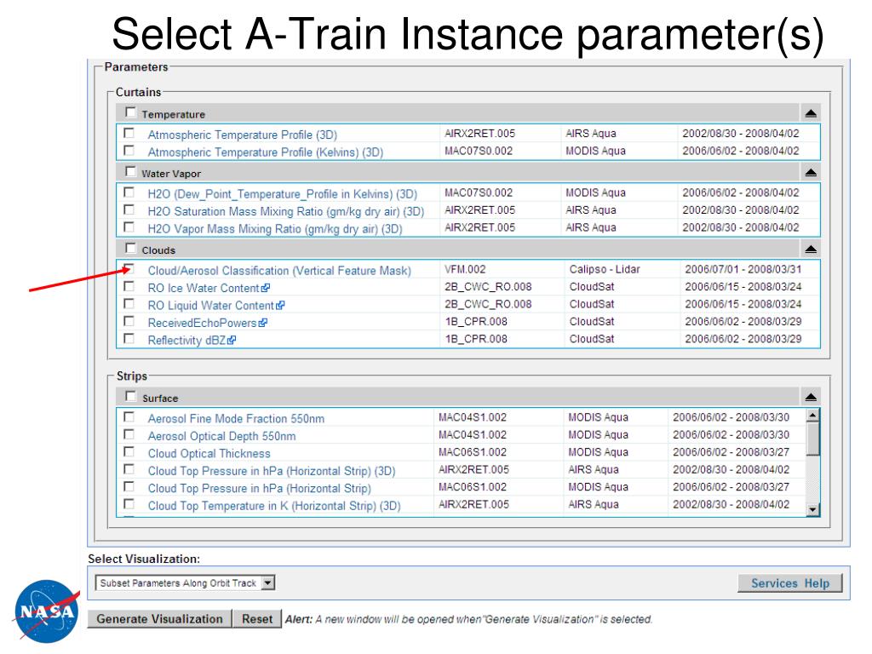The image size is (872, 654).
Task: Check the Clouds group checkbox
Action: (x=130, y=248)
